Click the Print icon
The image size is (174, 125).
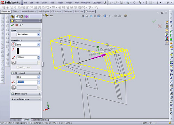tap(128, 2)
